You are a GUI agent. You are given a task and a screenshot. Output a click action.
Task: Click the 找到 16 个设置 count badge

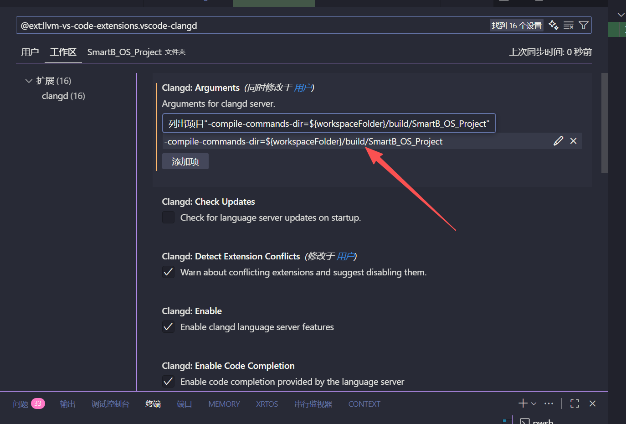[x=517, y=26]
